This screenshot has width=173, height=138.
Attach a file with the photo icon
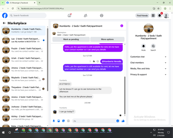tap(58, 121)
